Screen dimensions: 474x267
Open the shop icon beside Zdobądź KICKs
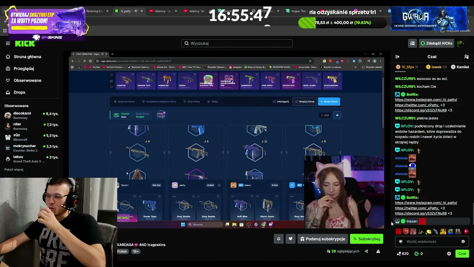pos(412,43)
